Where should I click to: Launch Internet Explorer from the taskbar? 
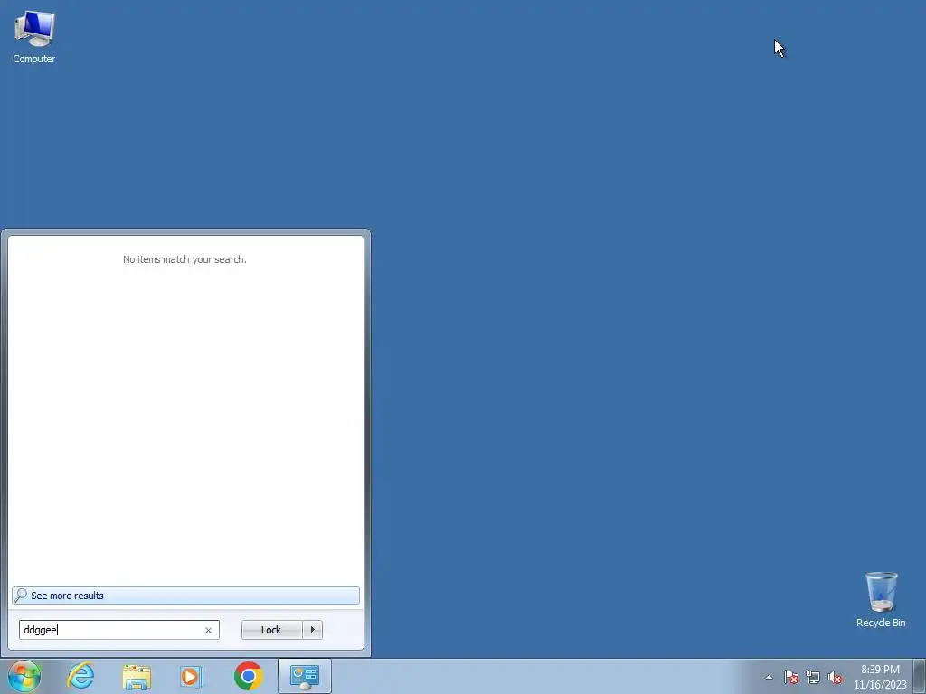(80, 676)
